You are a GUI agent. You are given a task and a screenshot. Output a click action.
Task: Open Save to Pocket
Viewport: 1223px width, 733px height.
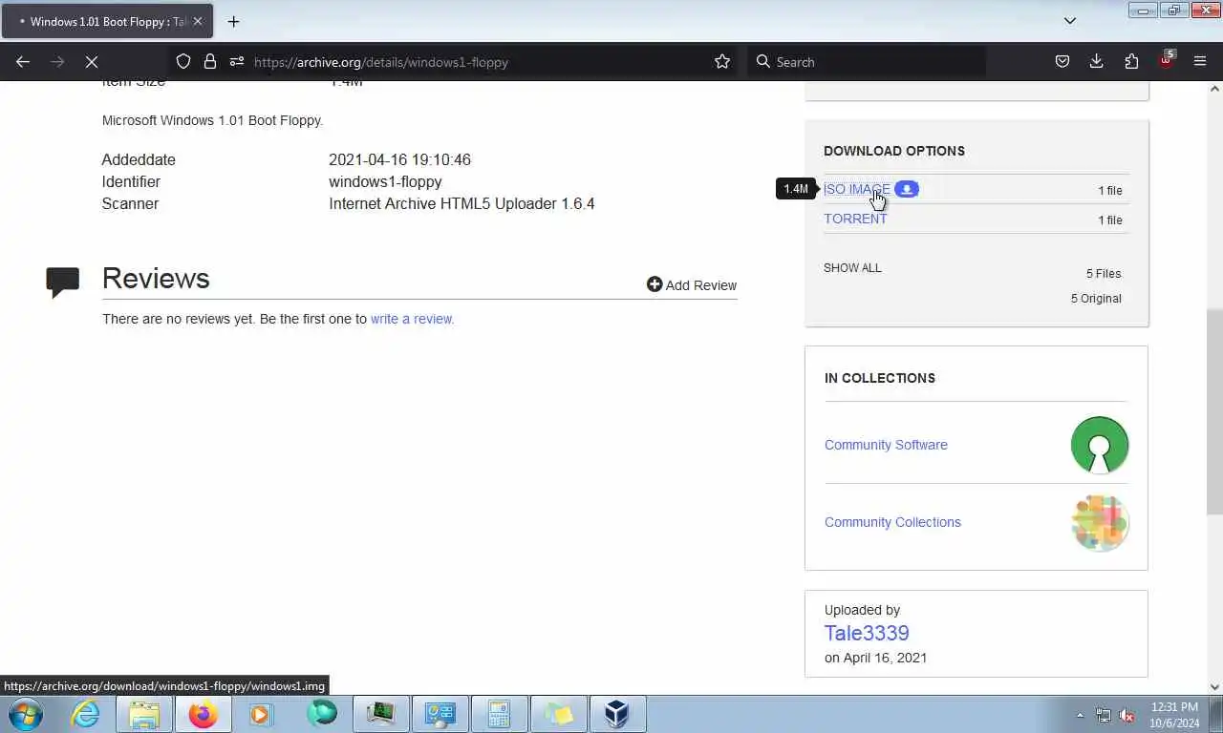1062,62
